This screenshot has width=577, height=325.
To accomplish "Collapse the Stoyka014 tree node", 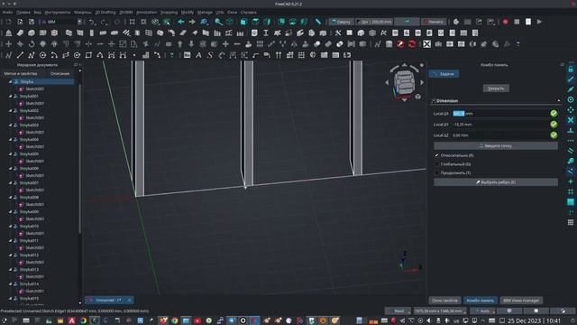I will point(10,284).
